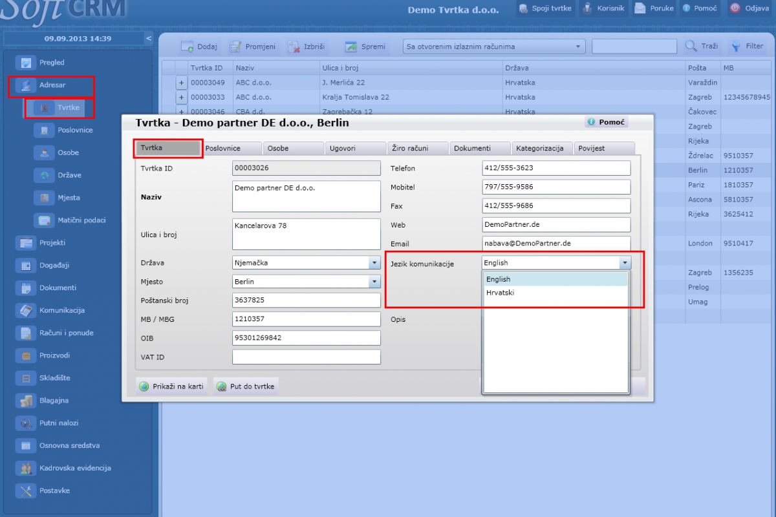Click the toolbar search text box
776x517 pixels.
pyautogui.click(x=634, y=47)
